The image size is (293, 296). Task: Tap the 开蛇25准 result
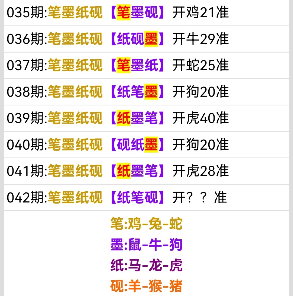pos(200,65)
